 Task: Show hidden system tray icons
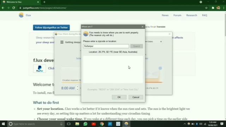coord(185,124)
